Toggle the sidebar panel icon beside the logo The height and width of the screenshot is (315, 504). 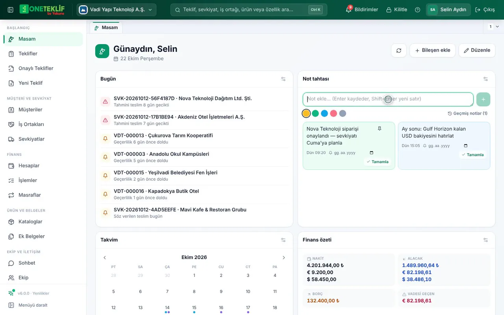11,10
